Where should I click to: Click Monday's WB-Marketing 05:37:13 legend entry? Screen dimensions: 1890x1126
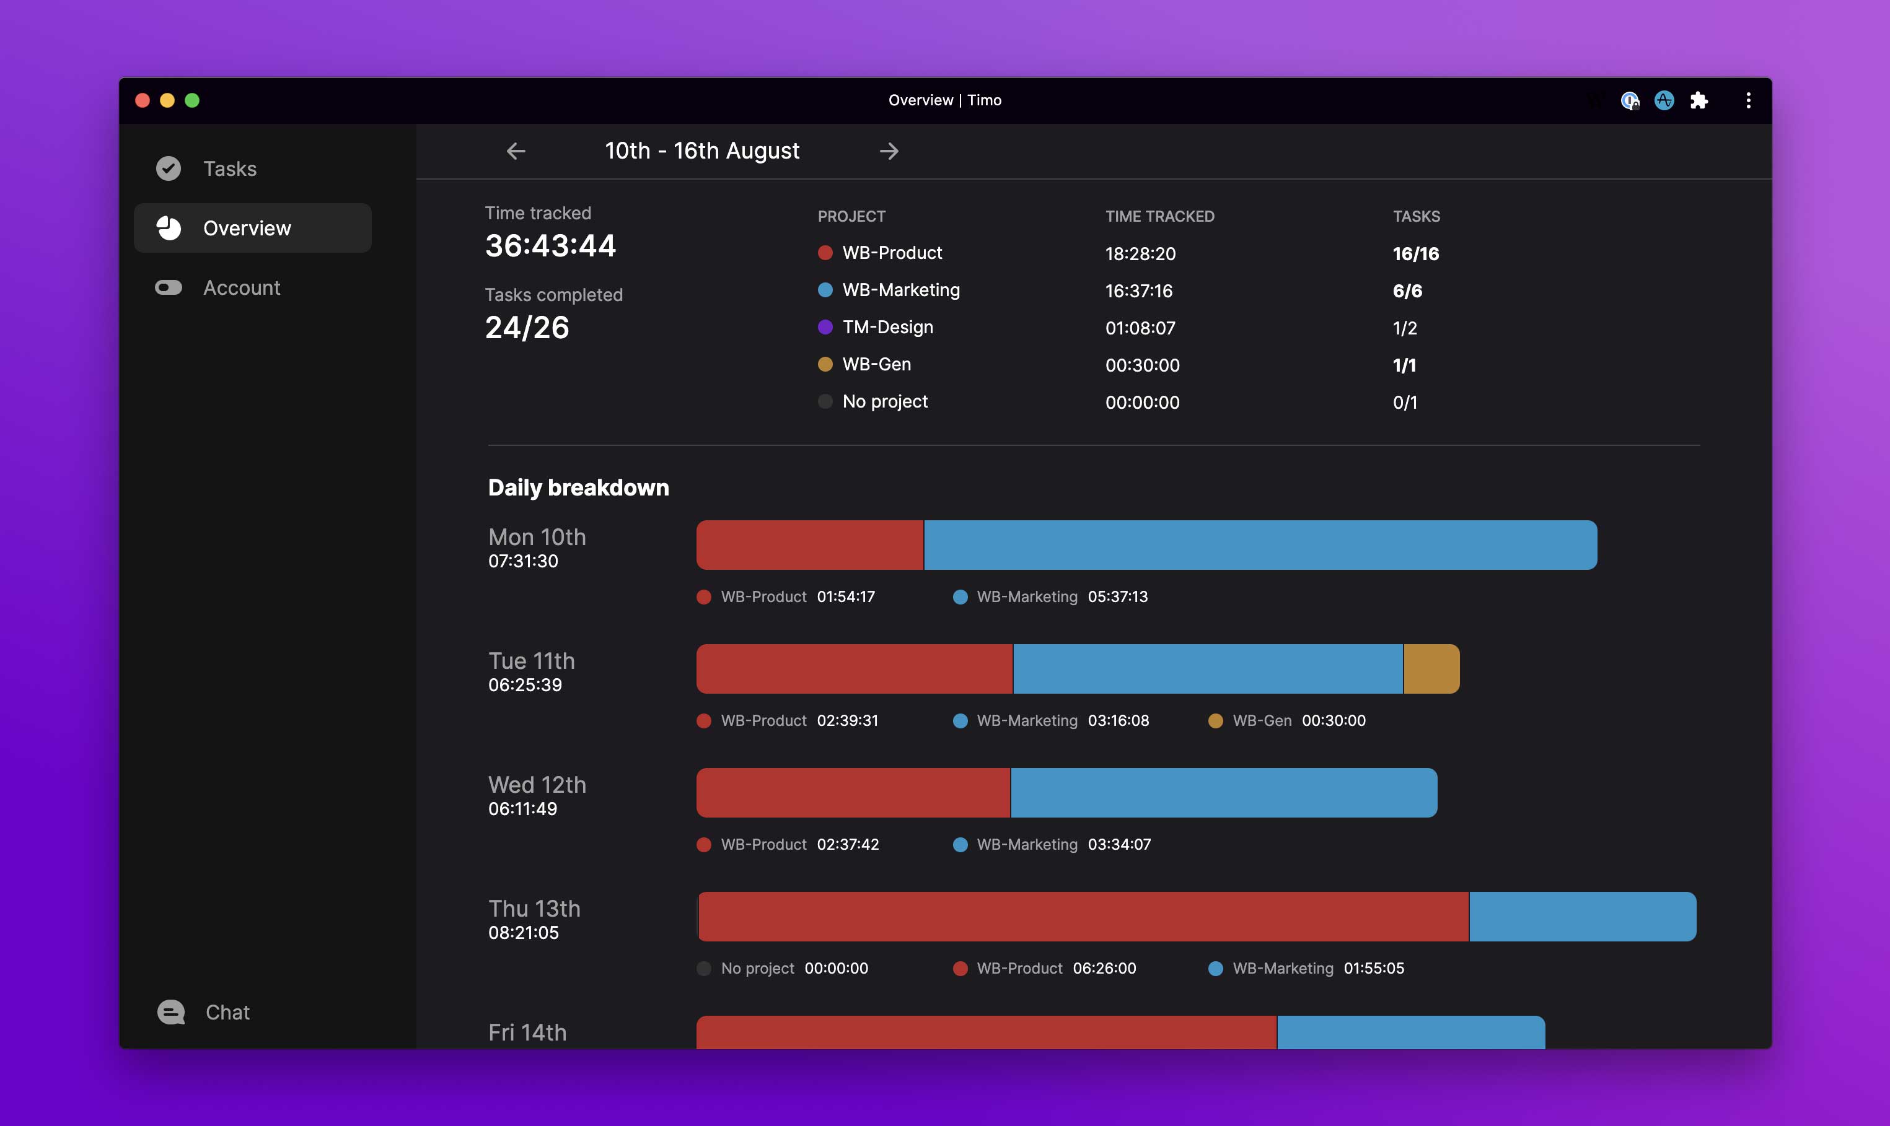(x=1050, y=597)
